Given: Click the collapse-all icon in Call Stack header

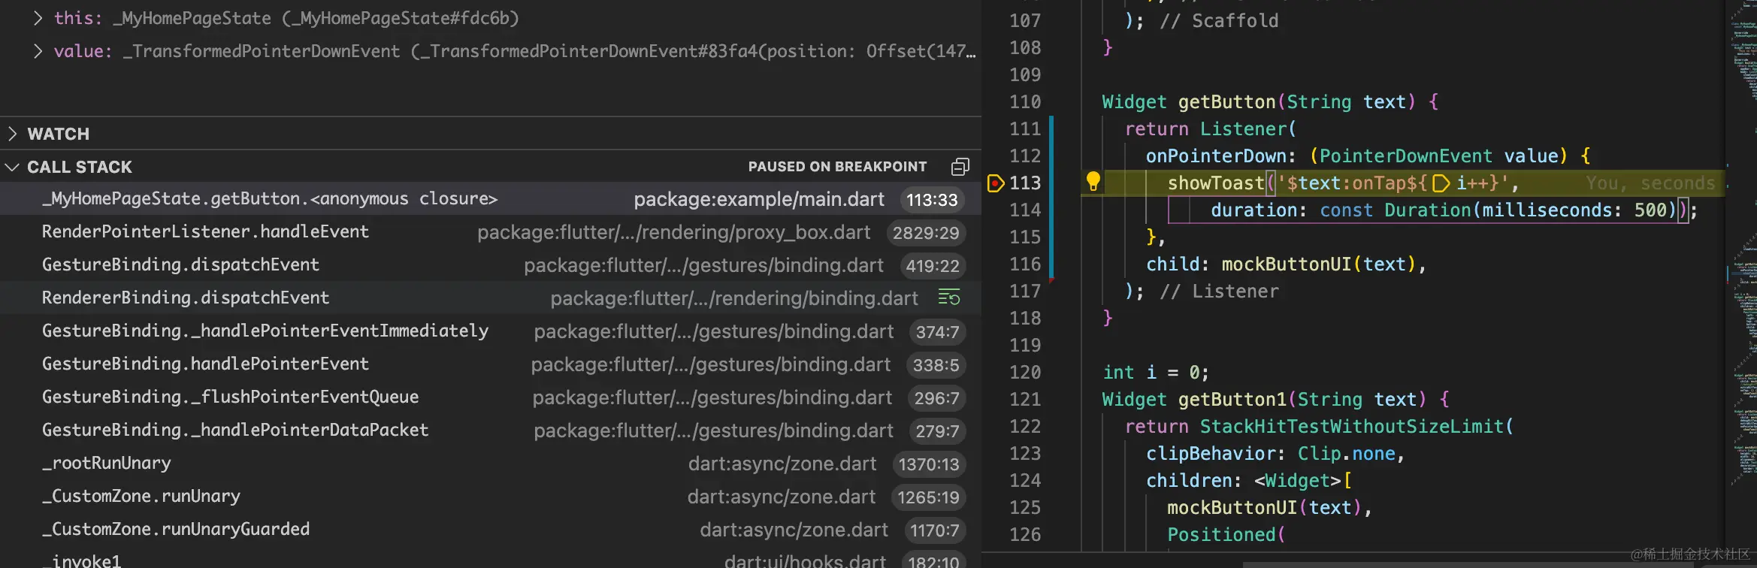Looking at the screenshot, I should coord(960,167).
